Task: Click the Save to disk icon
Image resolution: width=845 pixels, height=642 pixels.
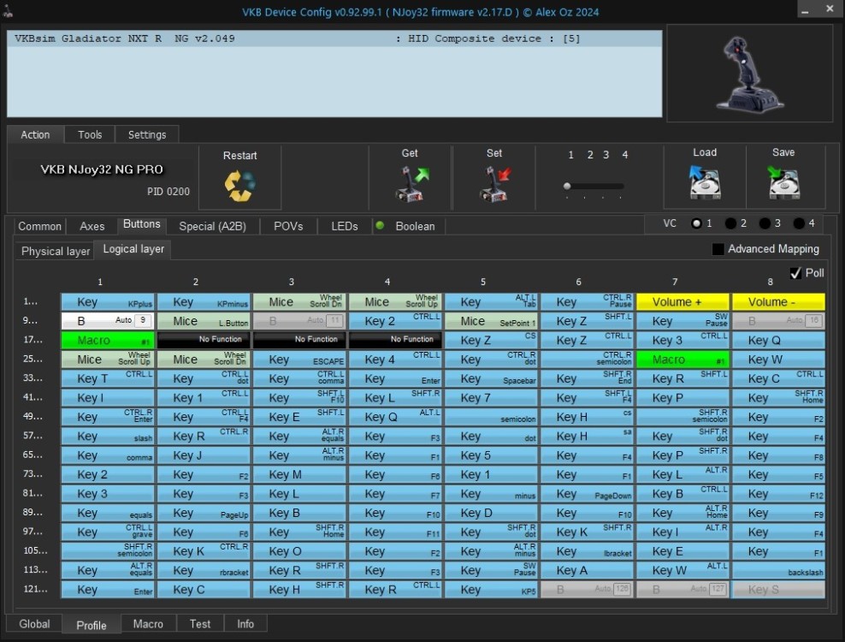Action: [x=783, y=182]
